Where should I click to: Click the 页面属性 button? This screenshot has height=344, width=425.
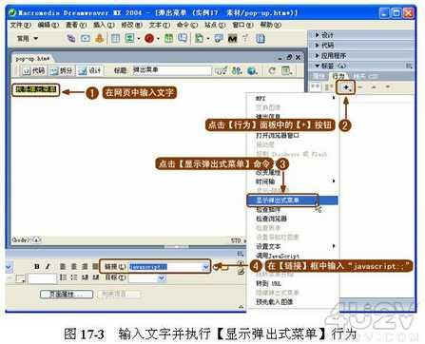click(67, 294)
